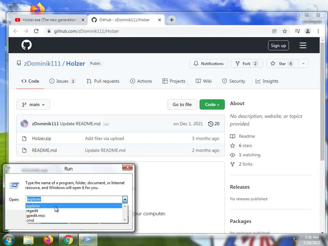Viewport: 328px width, 246px height.
Task: Open Chrome three-dot menu
Action: pos(318,31)
